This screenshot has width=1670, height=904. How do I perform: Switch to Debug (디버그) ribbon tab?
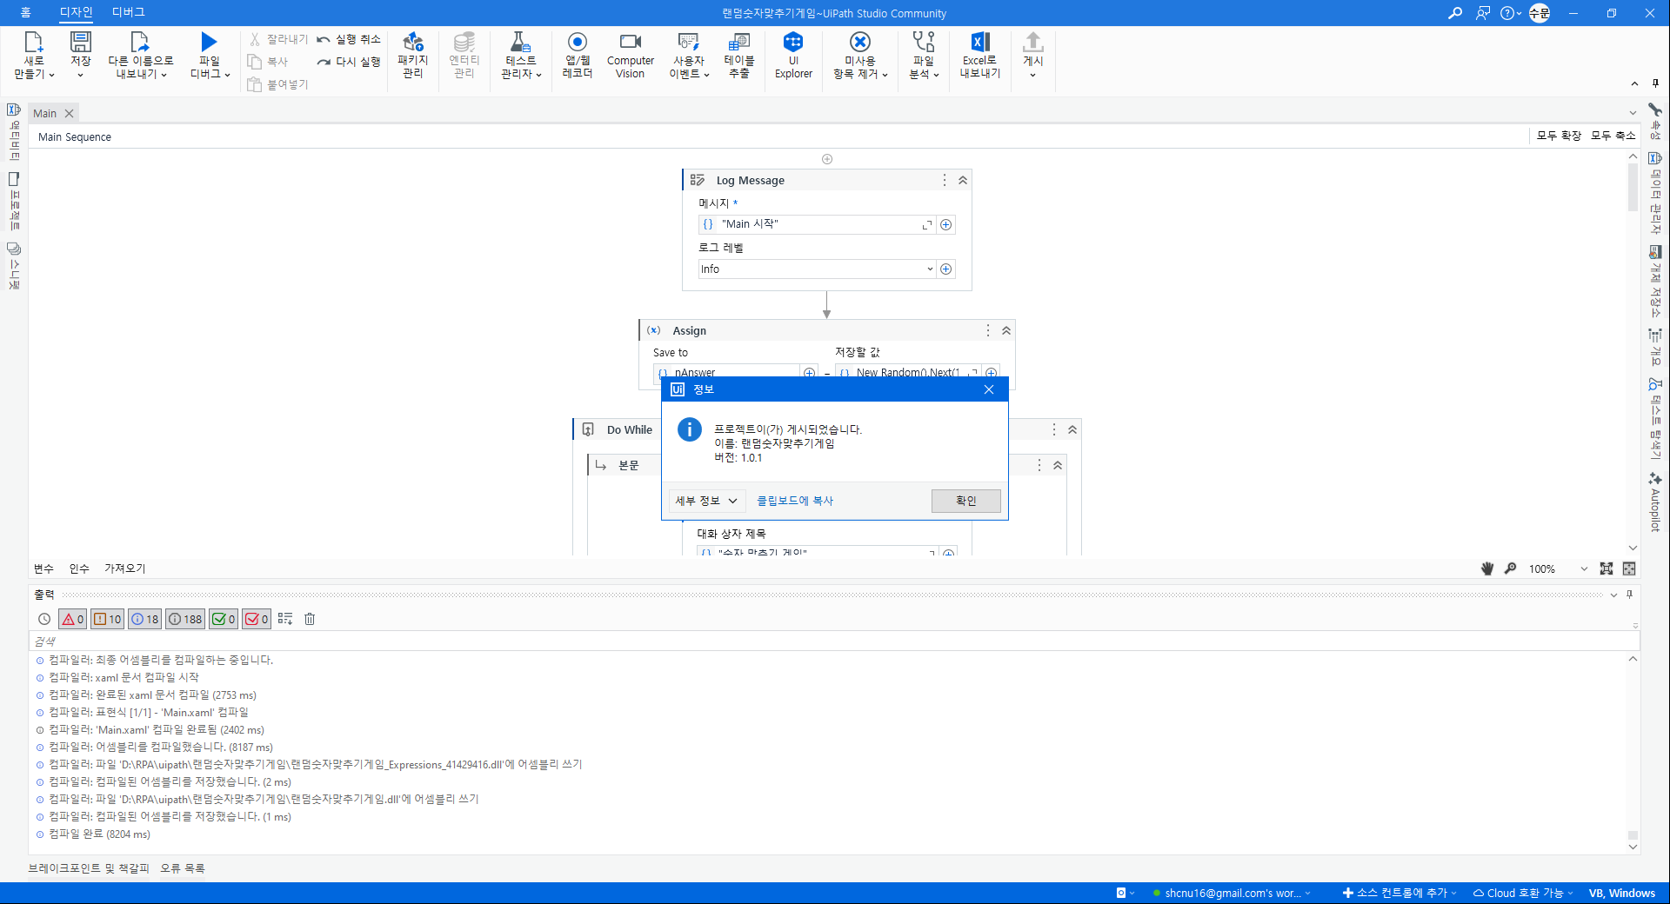(x=129, y=12)
